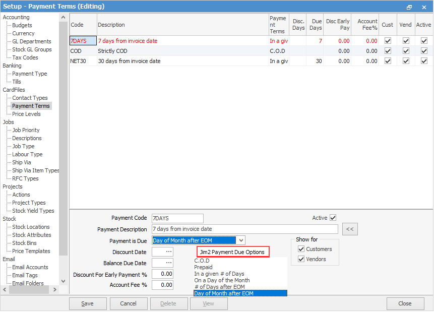Image resolution: width=434 pixels, height=312 pixels.
Task: Expand the Payment is Due dropdown arrow
Action: click(x=241, y=240)
